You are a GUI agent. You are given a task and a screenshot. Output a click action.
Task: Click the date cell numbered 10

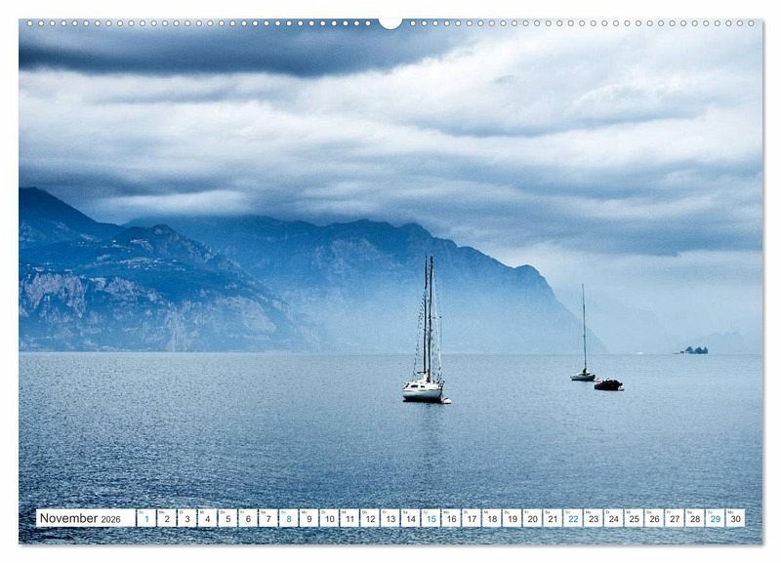click(330, 518)
